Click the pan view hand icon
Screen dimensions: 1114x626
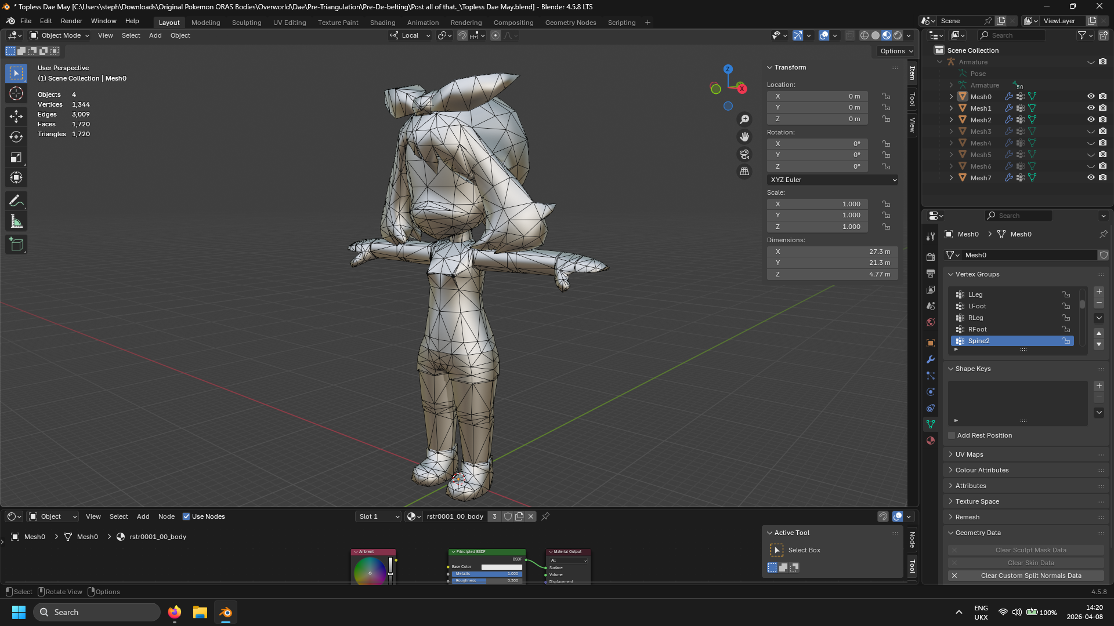tap(744, 137)
